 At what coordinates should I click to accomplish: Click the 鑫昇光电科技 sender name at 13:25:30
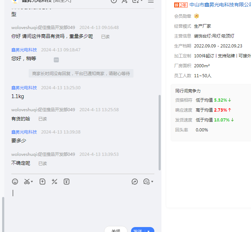tap(24, 88)
